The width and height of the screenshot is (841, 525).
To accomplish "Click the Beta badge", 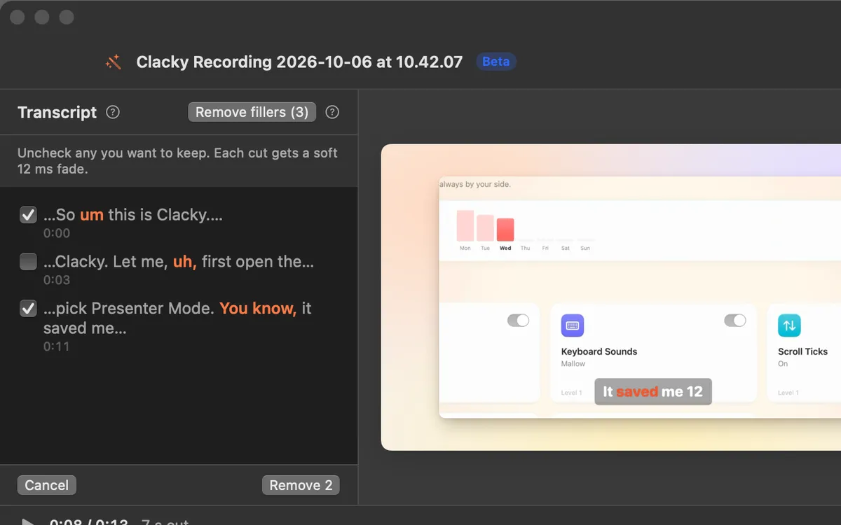I will [496, 62].
